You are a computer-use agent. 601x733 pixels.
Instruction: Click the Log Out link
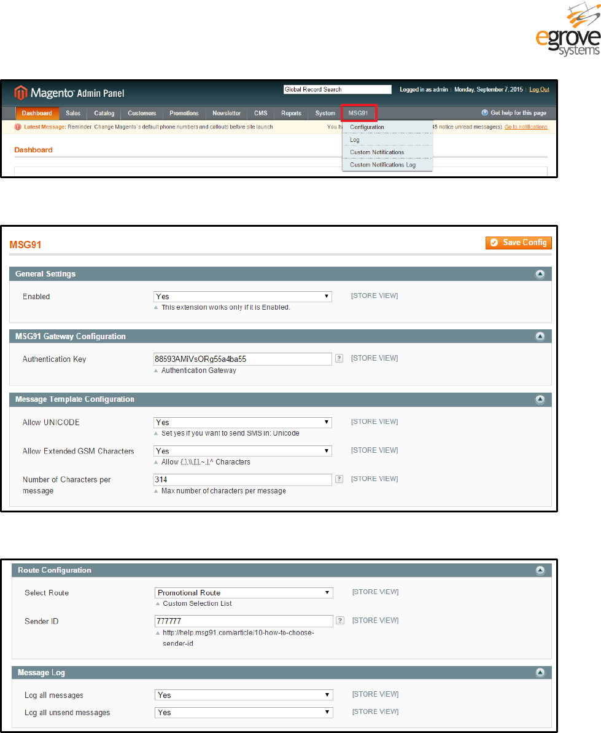pos(539,90)
